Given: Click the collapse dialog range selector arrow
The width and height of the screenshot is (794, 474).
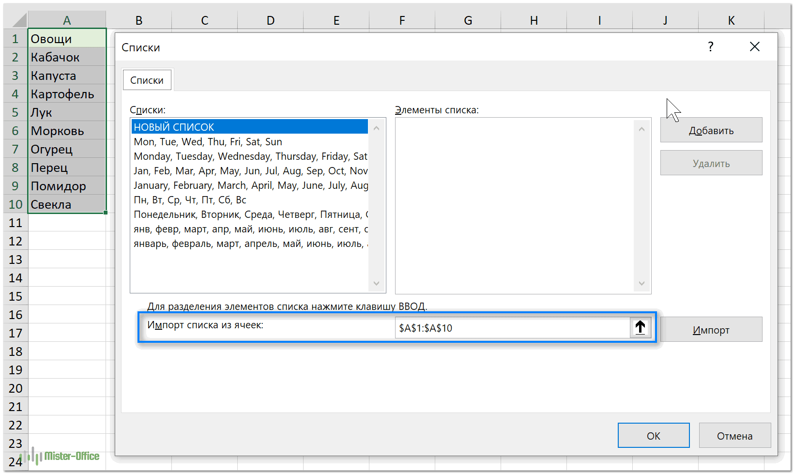Looking at the screenshot, I should tap(640, 328).
